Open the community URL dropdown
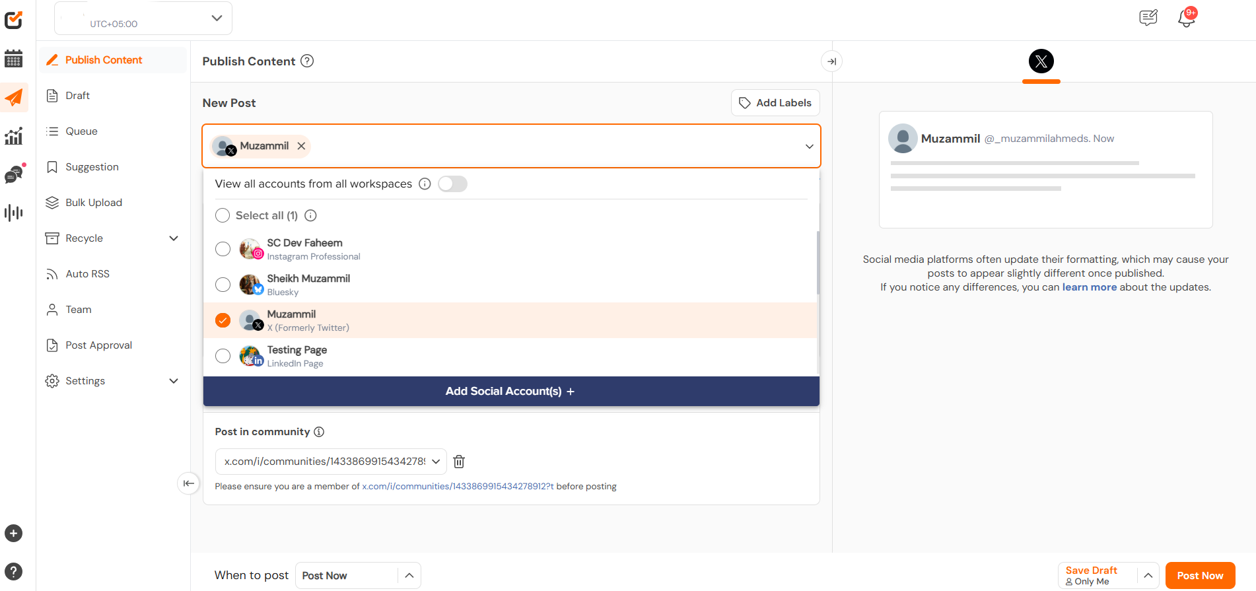1256x591 pixels. [331, 462]
